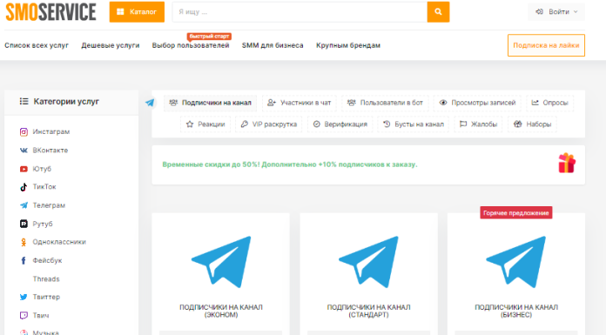Click the 'Подписчики на канал (Стандарт)' title
The height and width of the screenshot is (335, 606).
[368, 311]
